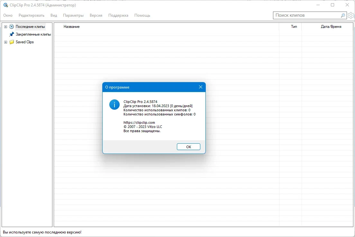The width and height of the screenshot is (355, 237).
Task: Click Все права защищены text
Action: (142, 131)
